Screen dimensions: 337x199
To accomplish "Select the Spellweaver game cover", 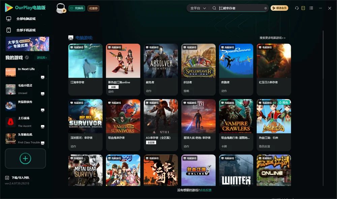I will coord(198,61).
